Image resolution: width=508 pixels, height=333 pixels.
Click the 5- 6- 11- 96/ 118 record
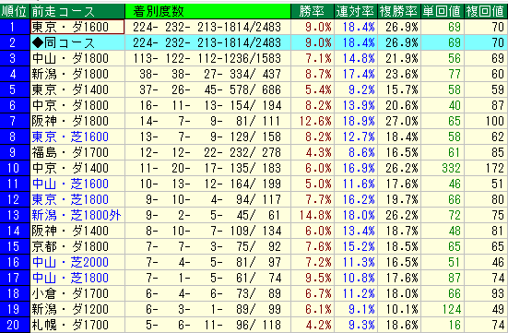(207, 325)
